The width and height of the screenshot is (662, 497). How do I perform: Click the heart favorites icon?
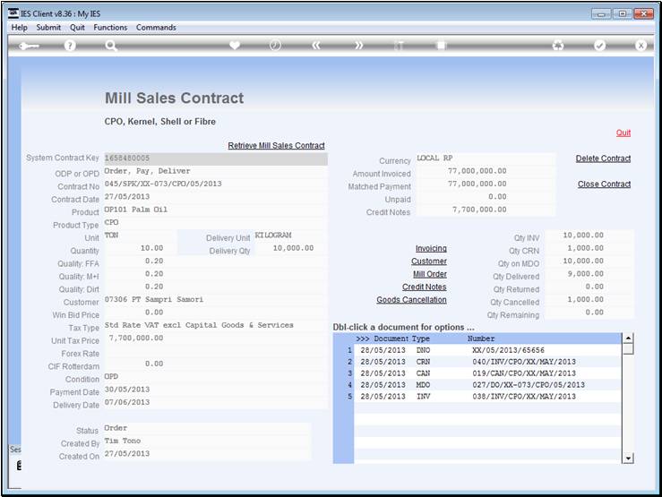tap(235, 45)
